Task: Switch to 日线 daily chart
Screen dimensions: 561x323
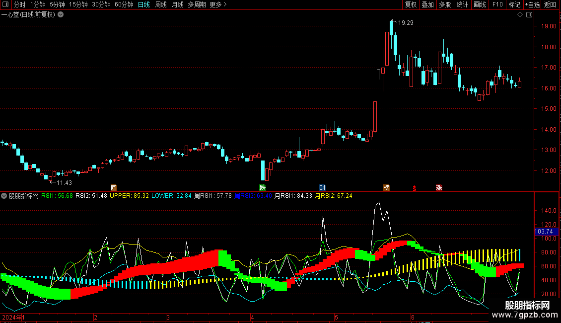Action: pos(144,4)
